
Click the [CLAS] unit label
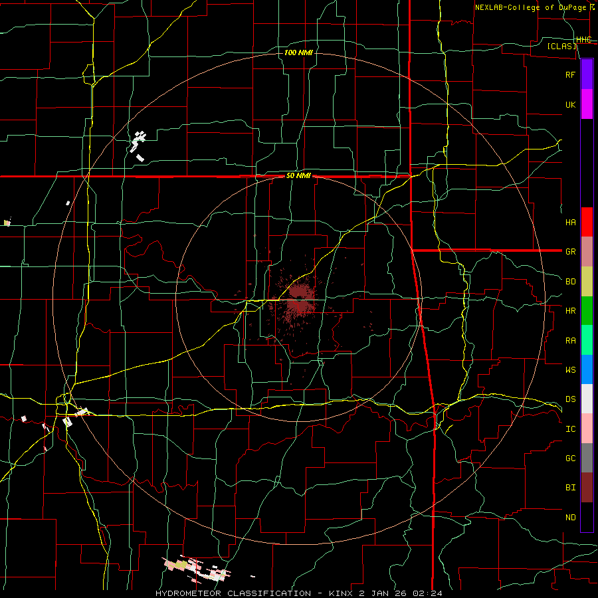(561, 46)
